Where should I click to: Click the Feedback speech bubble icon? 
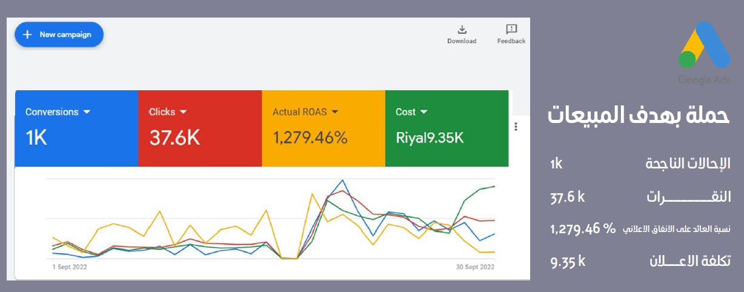(x=511, y=29)
